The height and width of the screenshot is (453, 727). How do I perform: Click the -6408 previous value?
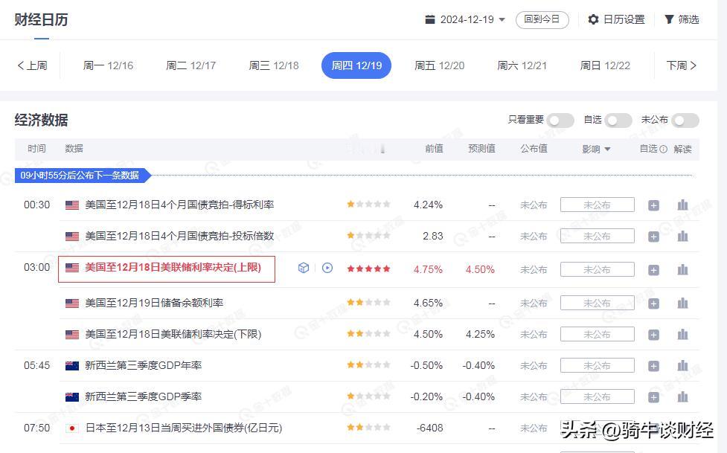point(429,428)
